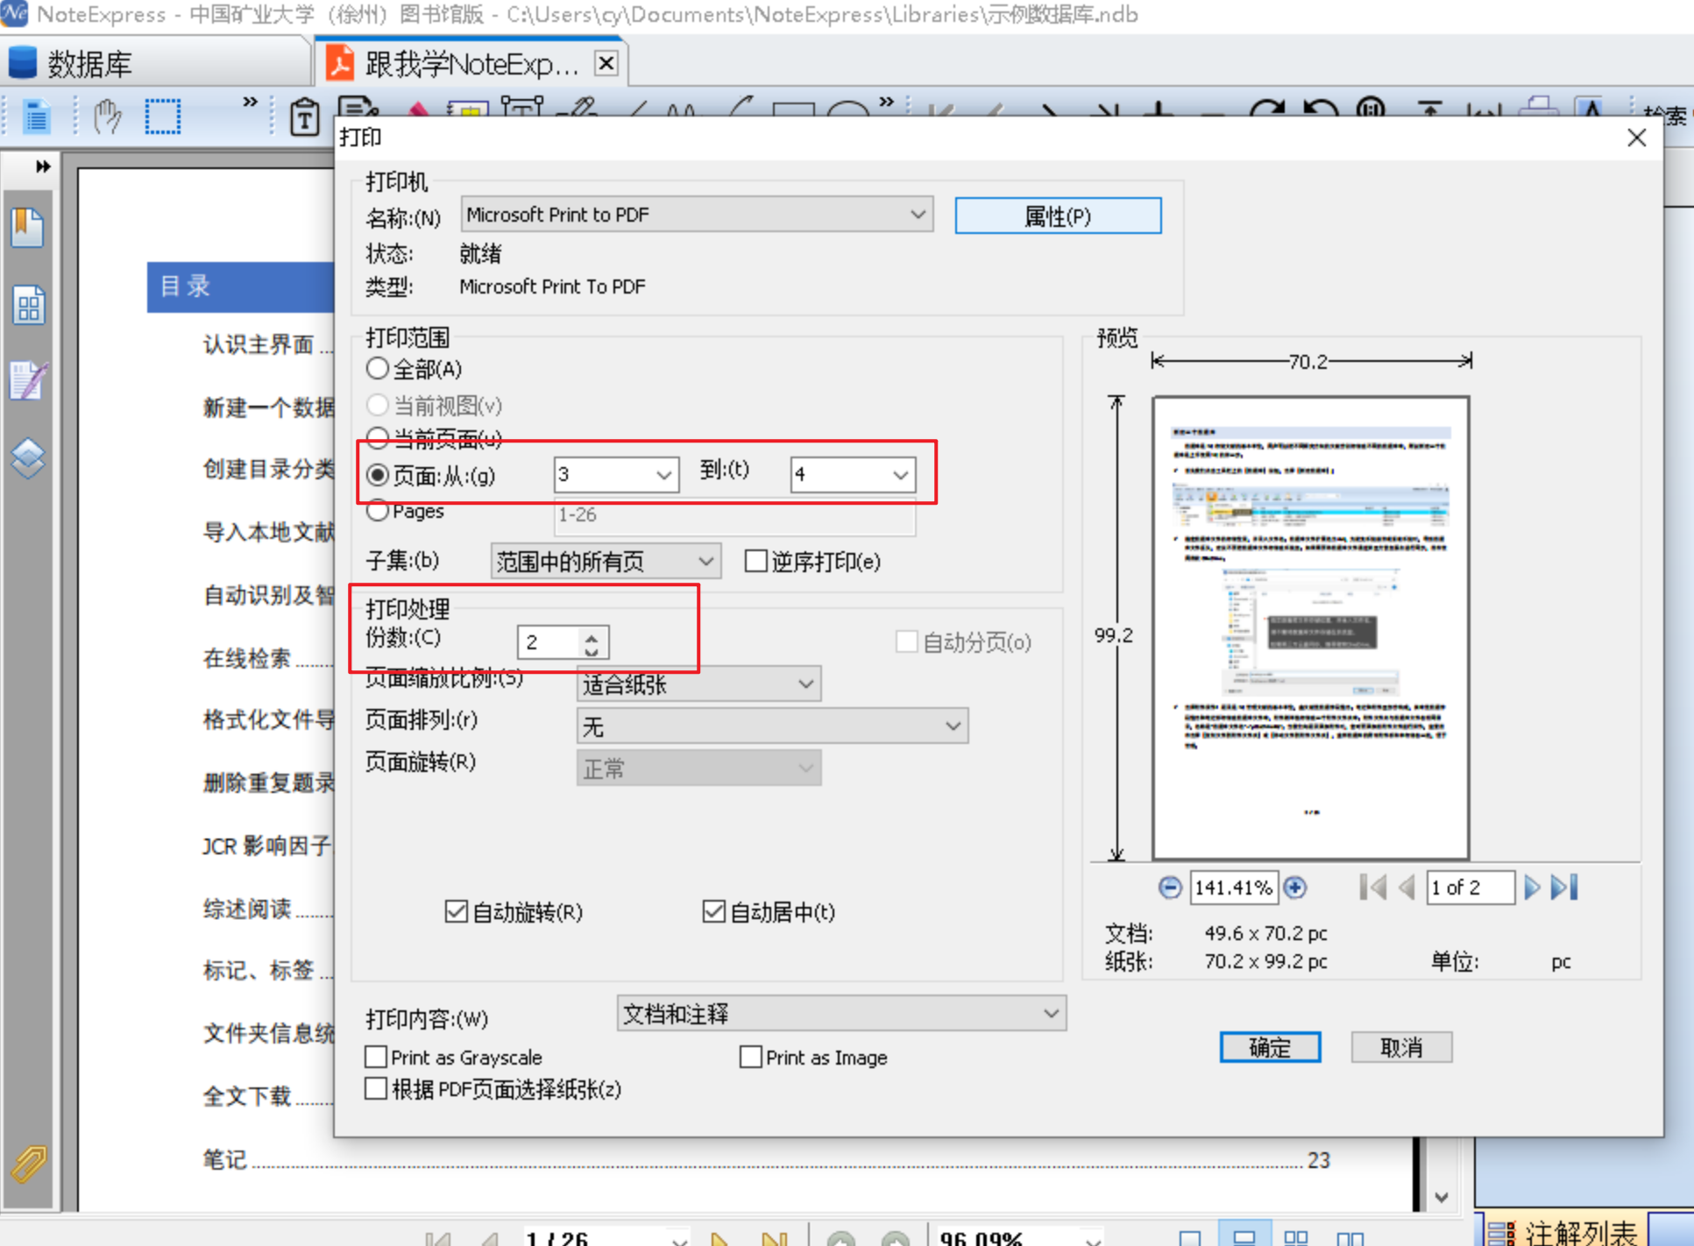
Task: Switch to the 数据库 tab
Action: tap(156, 63)
